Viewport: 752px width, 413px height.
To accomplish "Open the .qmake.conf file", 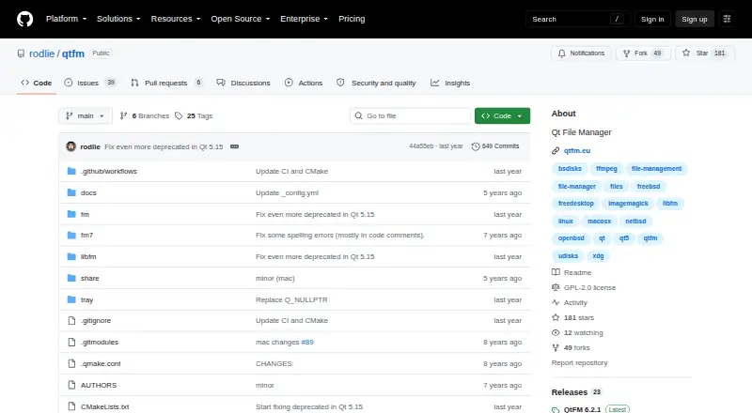I will click(101, 363).
